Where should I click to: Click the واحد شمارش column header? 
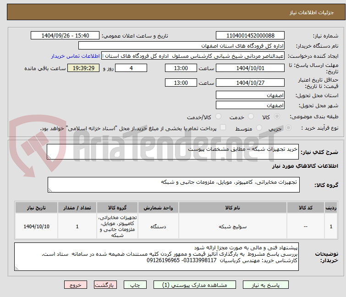click(x=158, y=208)
